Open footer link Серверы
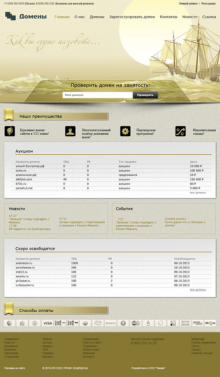Image resolution: width=220 pixels, height=377 pixels. (x=48, y=353)
